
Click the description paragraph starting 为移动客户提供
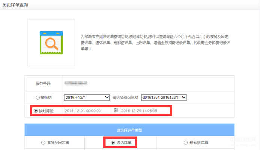pyautogui.click(x=155, y=43)
